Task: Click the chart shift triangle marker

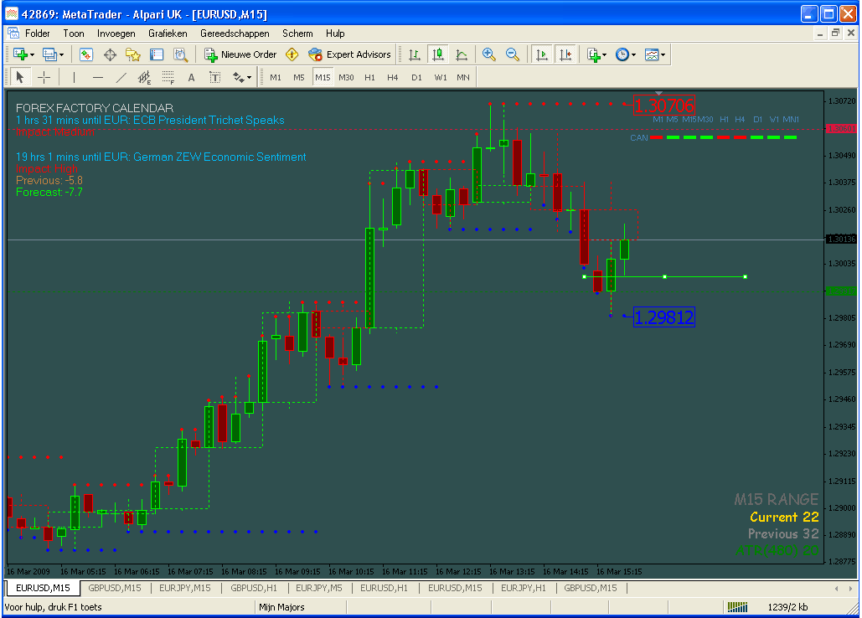Action: pyautogui.click(x=658, y=94)
